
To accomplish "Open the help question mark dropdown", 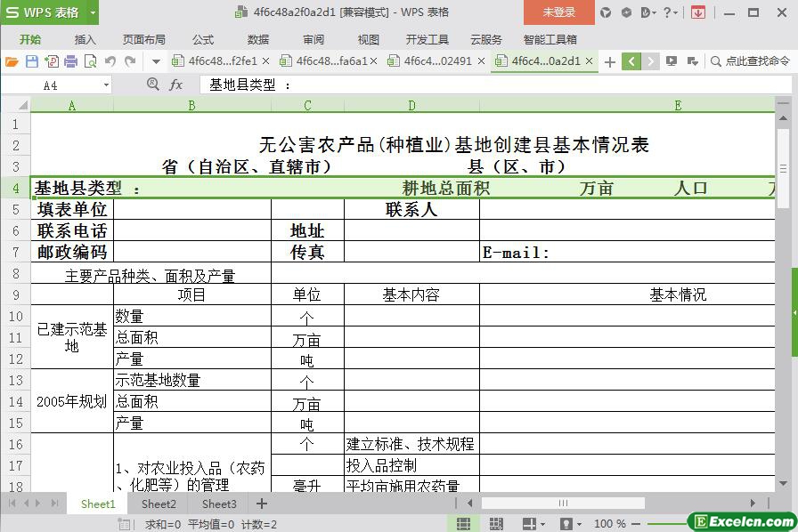I will [671, 12].
